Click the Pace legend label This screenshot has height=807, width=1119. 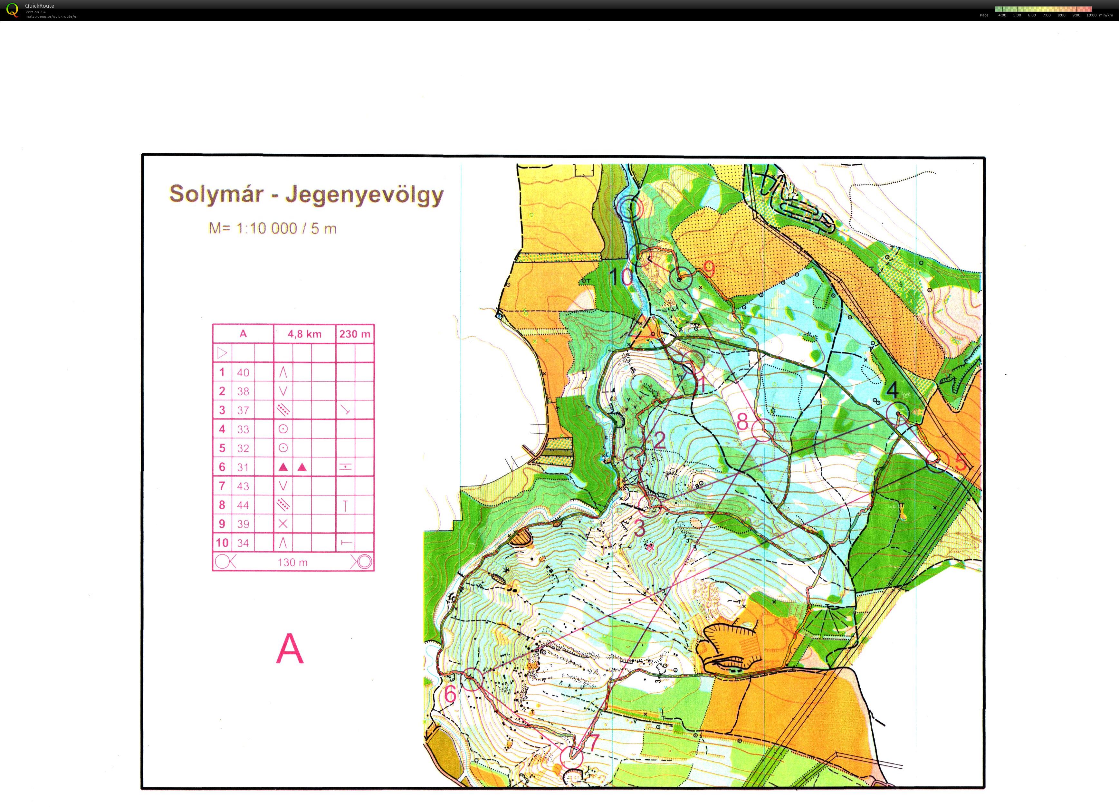tap(984, 15)
